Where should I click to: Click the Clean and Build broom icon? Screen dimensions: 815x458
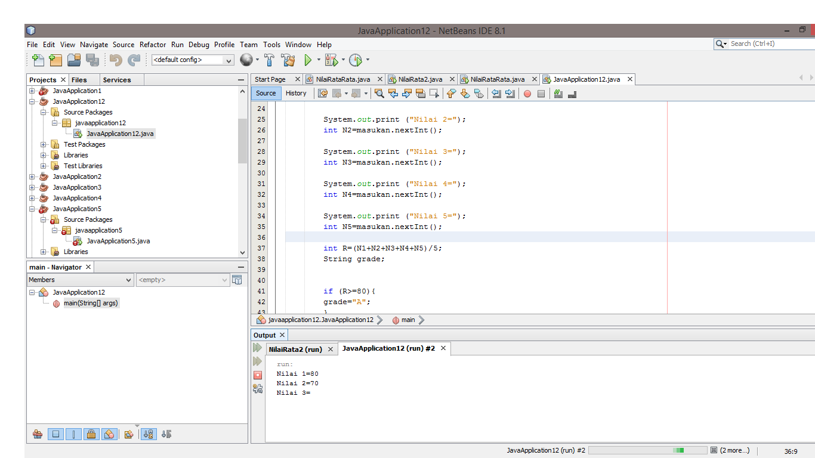[x=288, y=60]
